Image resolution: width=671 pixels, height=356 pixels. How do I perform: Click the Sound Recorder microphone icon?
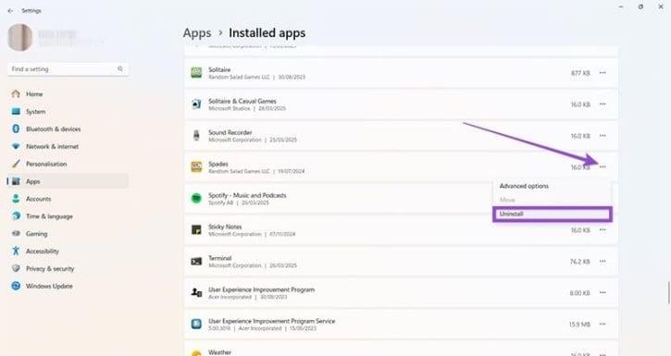[x=196, y=136]
